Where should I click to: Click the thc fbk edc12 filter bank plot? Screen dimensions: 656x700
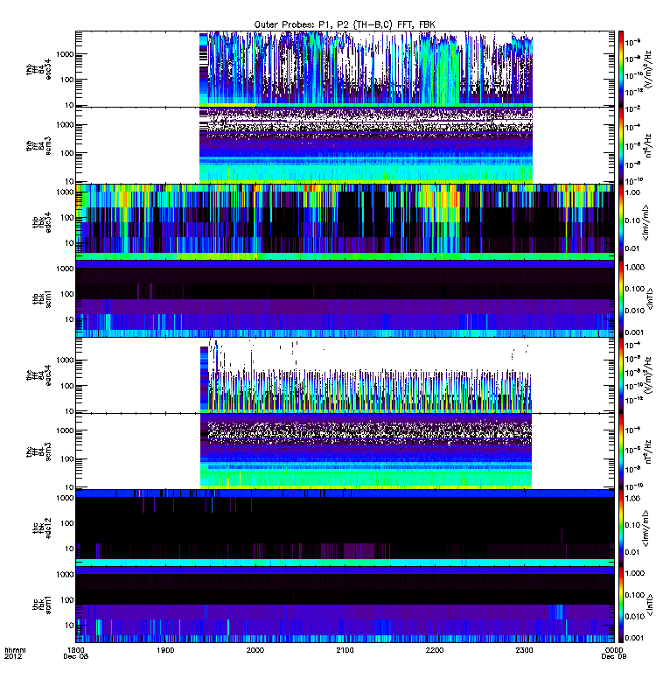point(345,528)
